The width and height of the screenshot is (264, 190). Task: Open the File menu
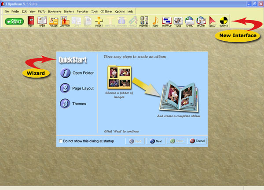pos(7,11)
